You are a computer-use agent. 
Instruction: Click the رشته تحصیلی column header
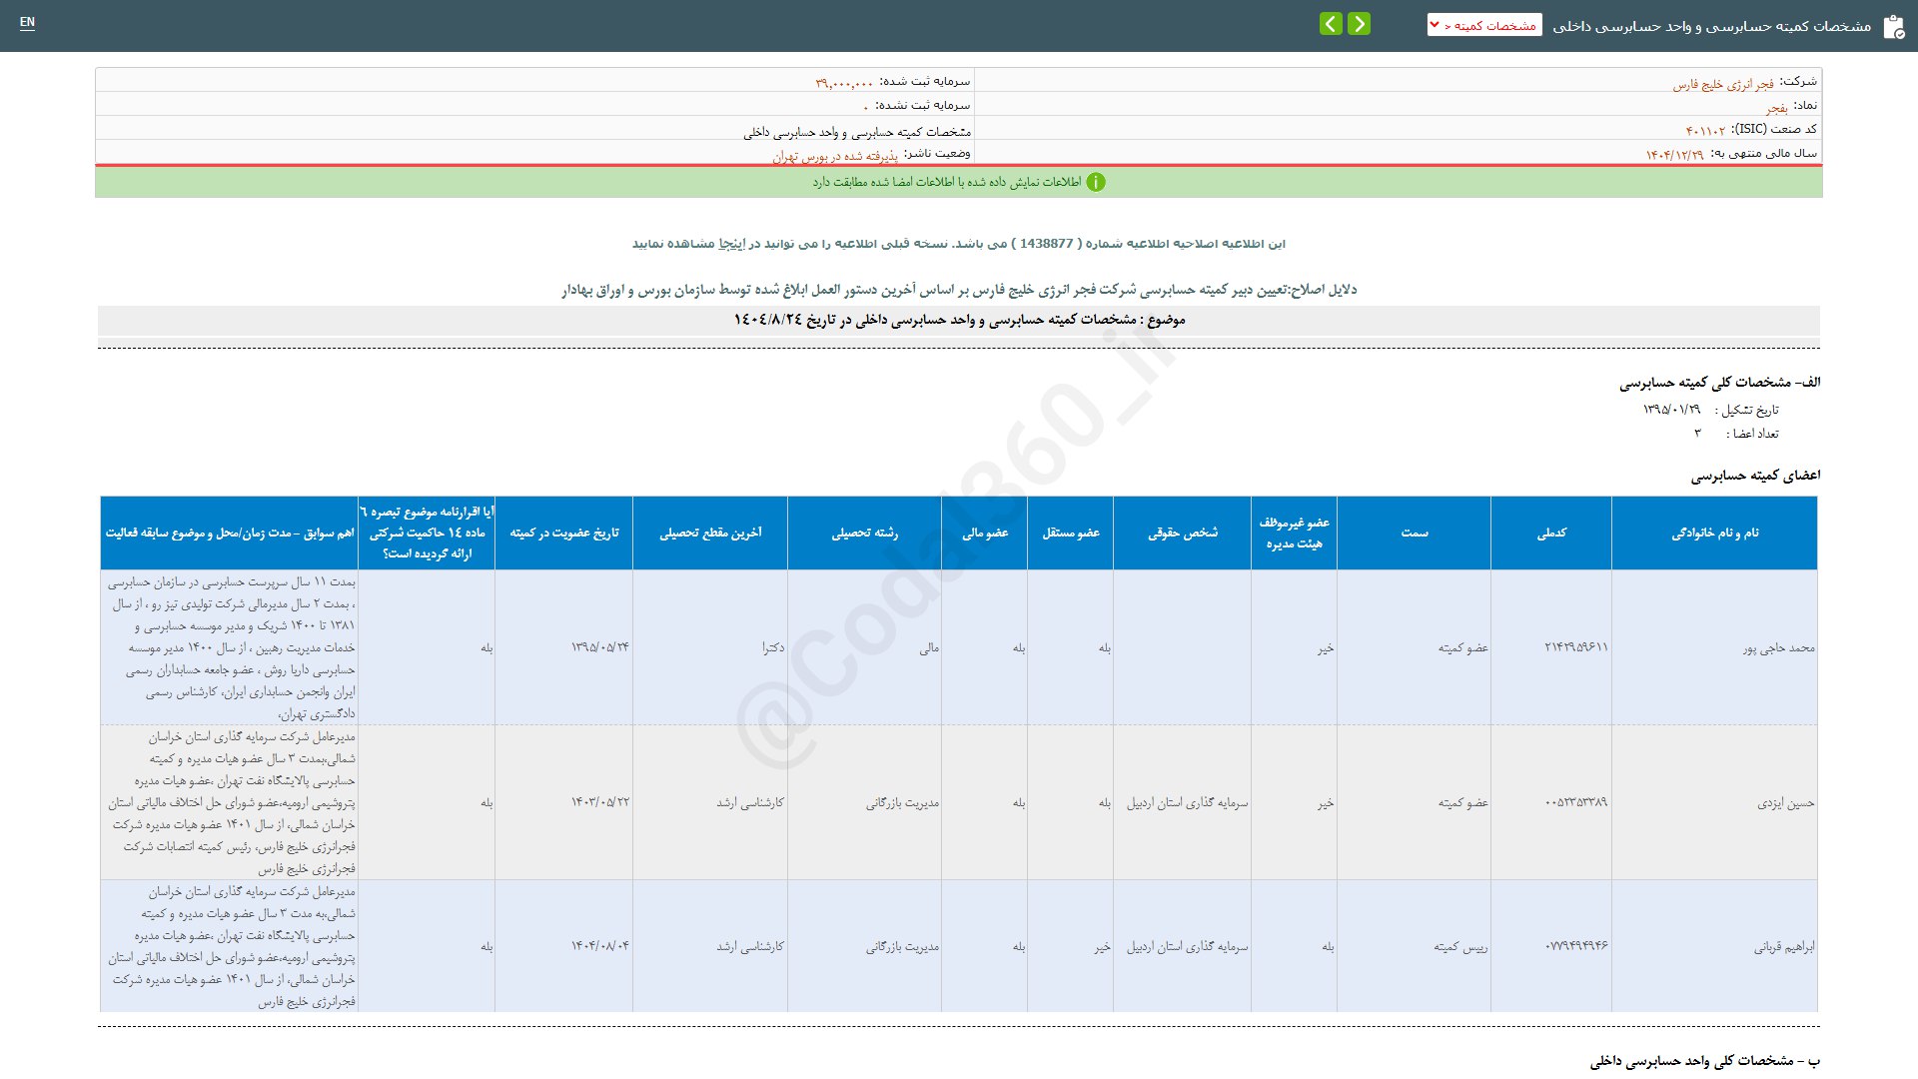[x=864, y=534]
